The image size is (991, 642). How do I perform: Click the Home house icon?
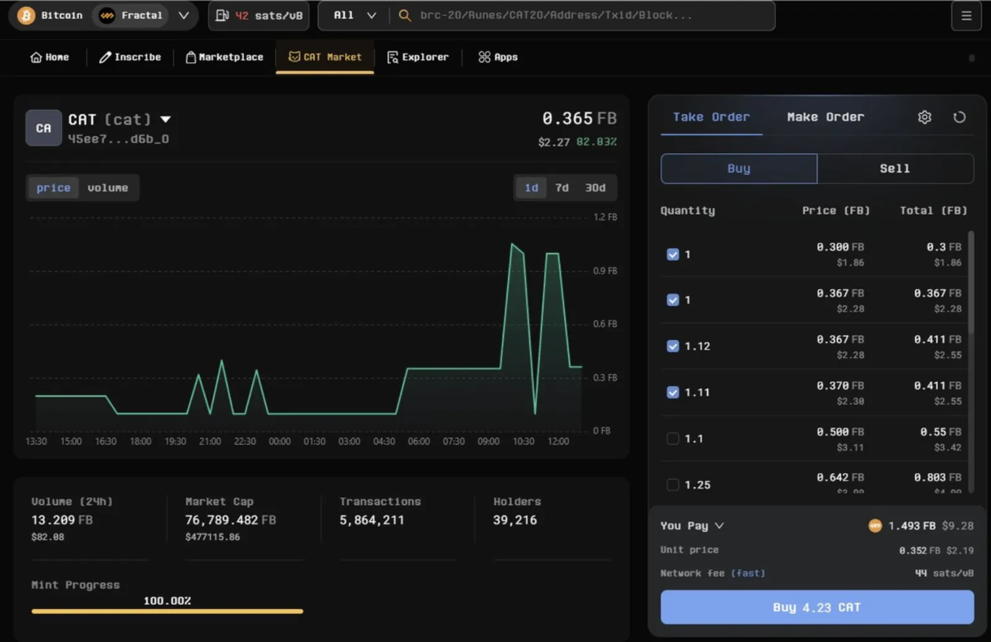tap(36, 57)
